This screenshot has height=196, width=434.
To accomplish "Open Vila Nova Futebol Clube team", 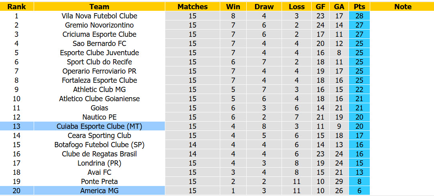I will tap(99, 16).
